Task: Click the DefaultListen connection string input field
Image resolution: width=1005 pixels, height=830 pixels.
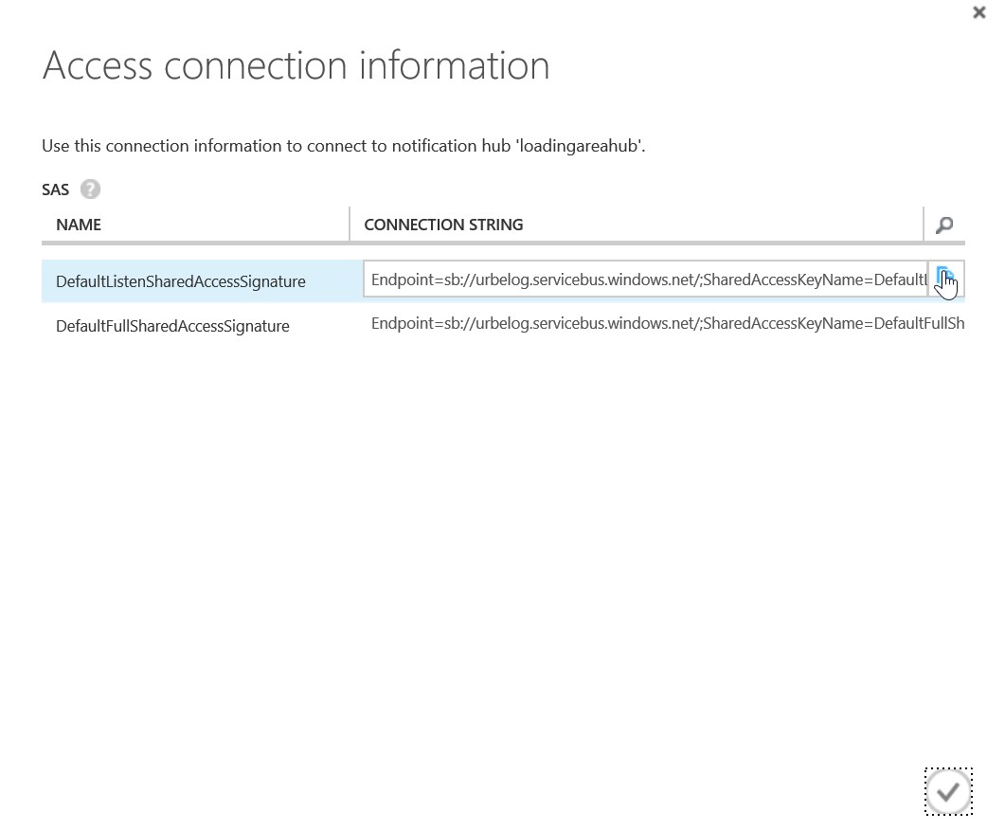Action: tap(644, 280)
